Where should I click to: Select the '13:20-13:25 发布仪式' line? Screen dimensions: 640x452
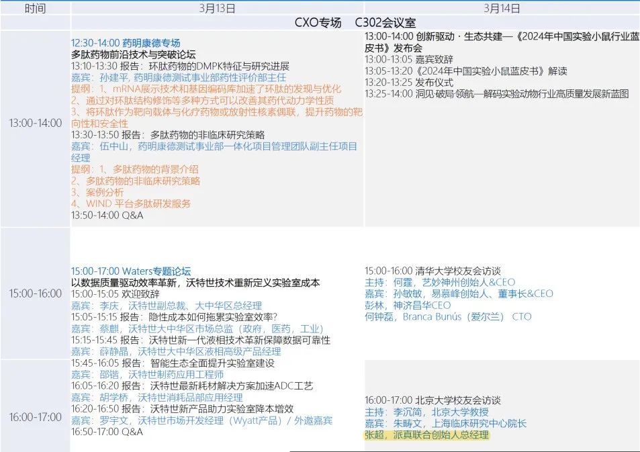(x=409, y=82)
